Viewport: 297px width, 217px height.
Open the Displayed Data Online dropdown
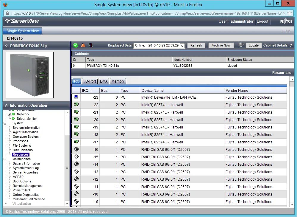[x=182, y=46]
